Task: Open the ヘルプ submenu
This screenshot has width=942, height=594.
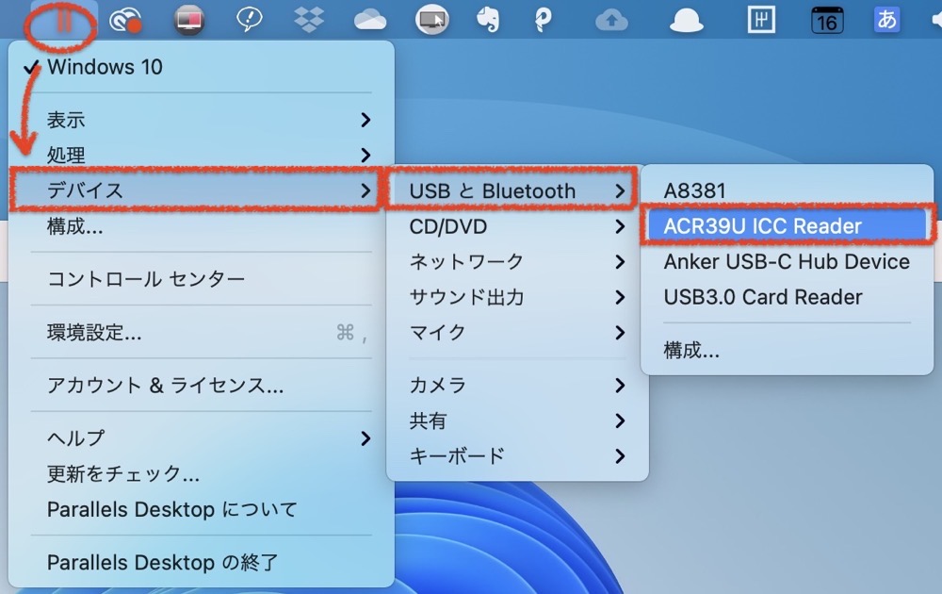Action: [x=202, y=438]
